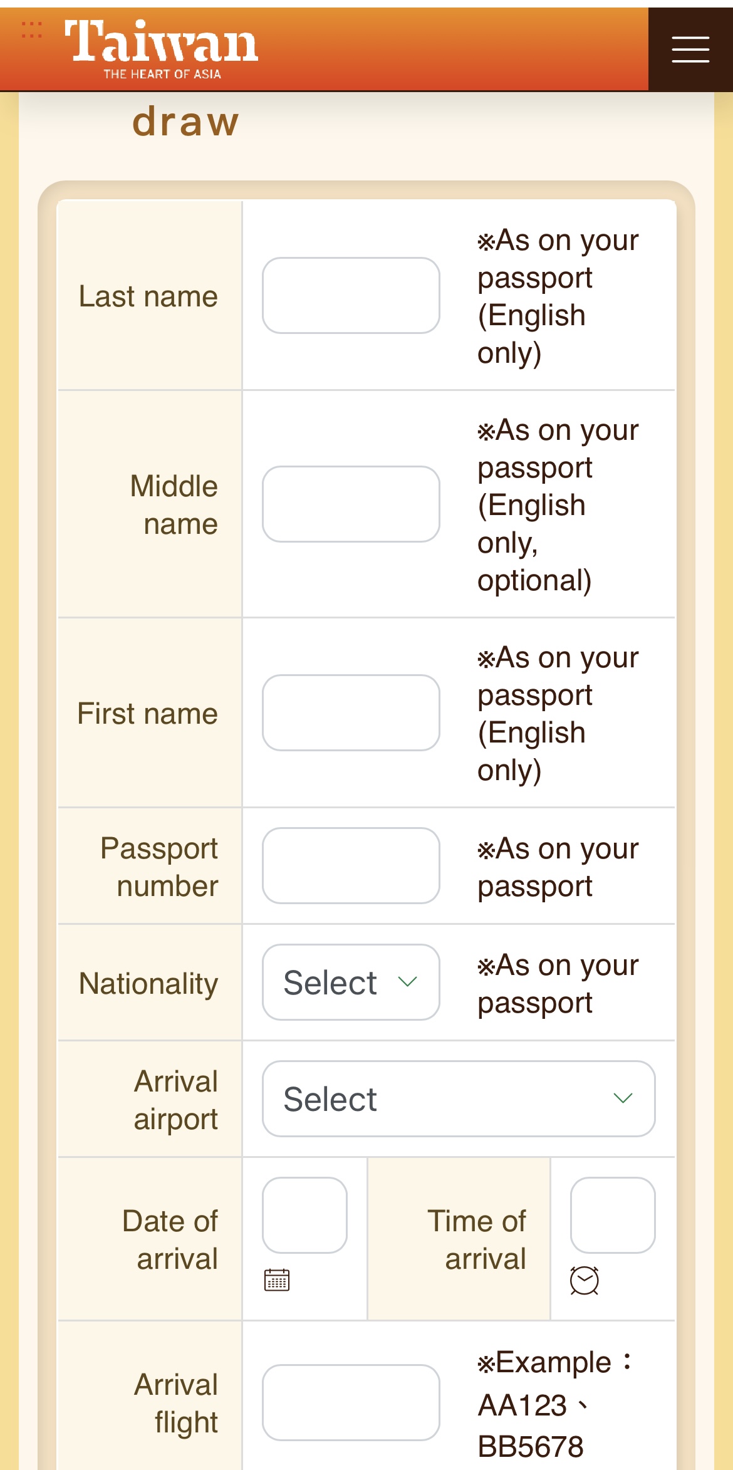Select the Passport number input field
Viewport: 733px width, 1470px height.
pos(350,865)
